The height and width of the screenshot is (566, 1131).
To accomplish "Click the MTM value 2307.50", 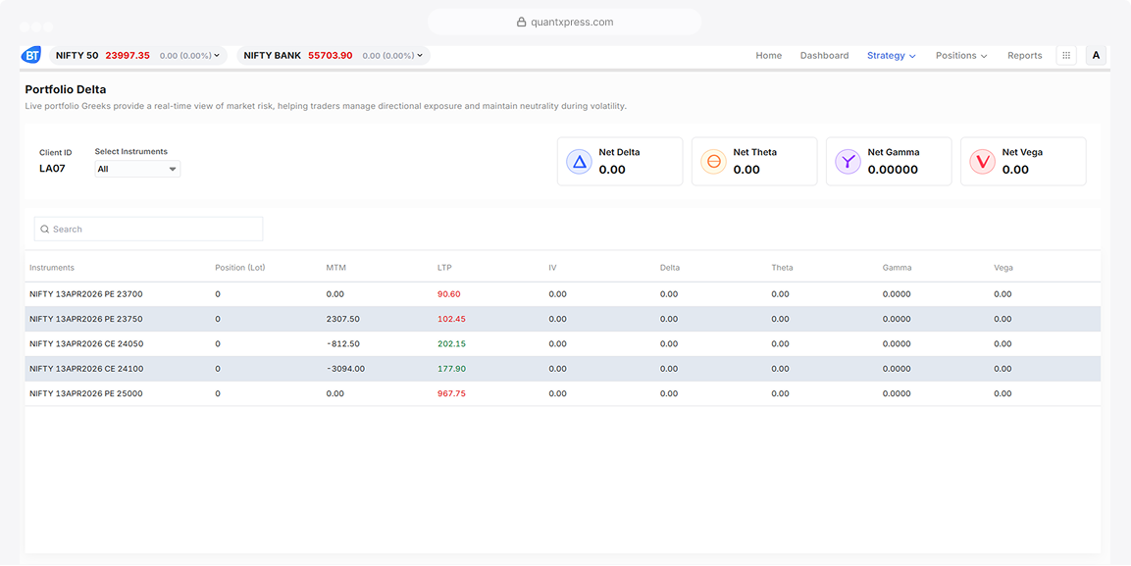I will pos(342,319).
